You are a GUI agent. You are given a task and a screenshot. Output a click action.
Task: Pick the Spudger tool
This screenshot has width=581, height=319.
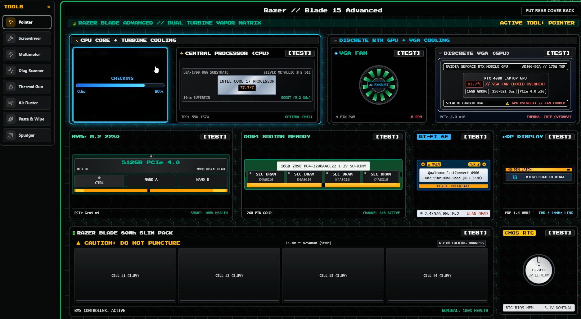27,135
